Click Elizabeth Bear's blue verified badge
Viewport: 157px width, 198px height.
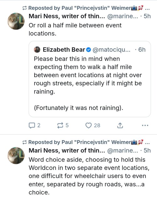coord(89,50)
